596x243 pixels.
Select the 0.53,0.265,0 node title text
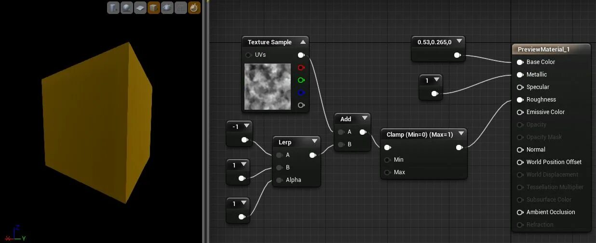click(x=434, y=42)
